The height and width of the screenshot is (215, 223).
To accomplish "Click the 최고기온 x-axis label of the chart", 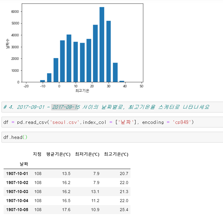I will click(x=82, y=91).
